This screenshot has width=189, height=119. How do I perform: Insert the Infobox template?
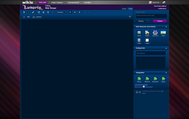click(x=139, y=79)
